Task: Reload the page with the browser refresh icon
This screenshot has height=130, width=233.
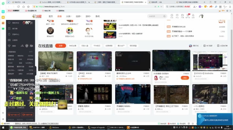Action: [18, 7]
